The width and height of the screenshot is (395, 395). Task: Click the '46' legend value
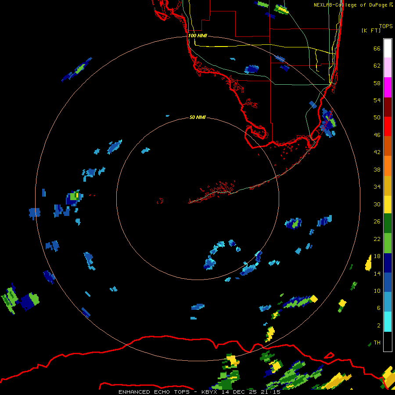(377, 135)
